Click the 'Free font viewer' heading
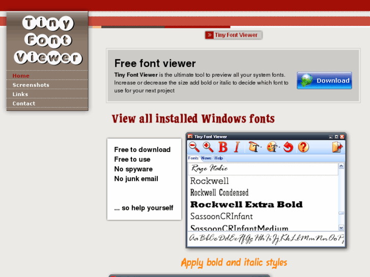This screenshot has height=277, width=370. point(155,64)
